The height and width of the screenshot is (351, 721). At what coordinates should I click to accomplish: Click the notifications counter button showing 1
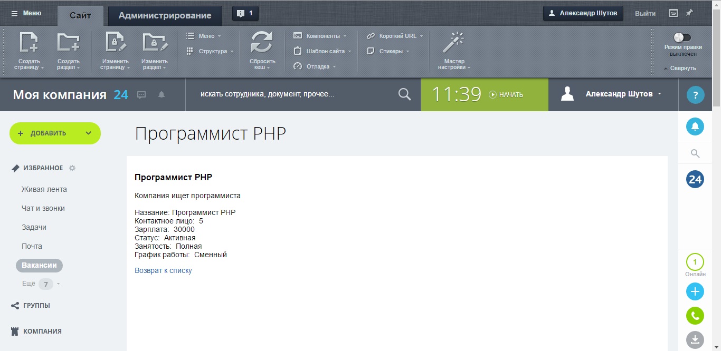[245, 13]
